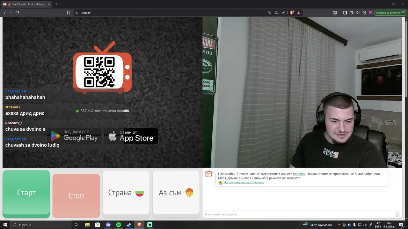Click the purple profile avatar icon
Image resolution: width=408 pixels, height=229 pixels.
click(x=370, y=13)
